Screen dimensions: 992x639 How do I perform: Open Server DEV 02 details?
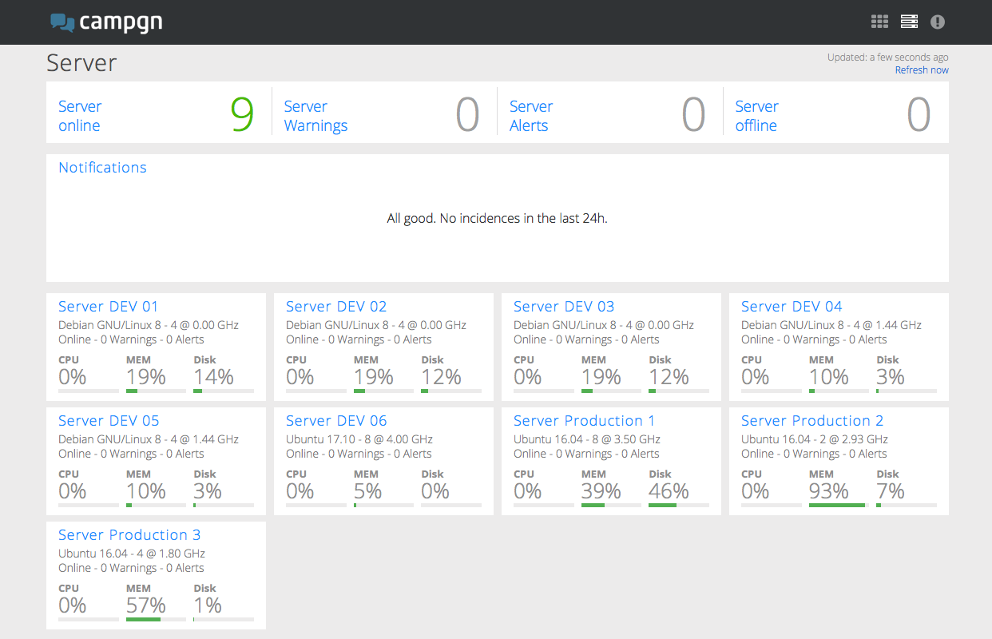coord(335,307)
